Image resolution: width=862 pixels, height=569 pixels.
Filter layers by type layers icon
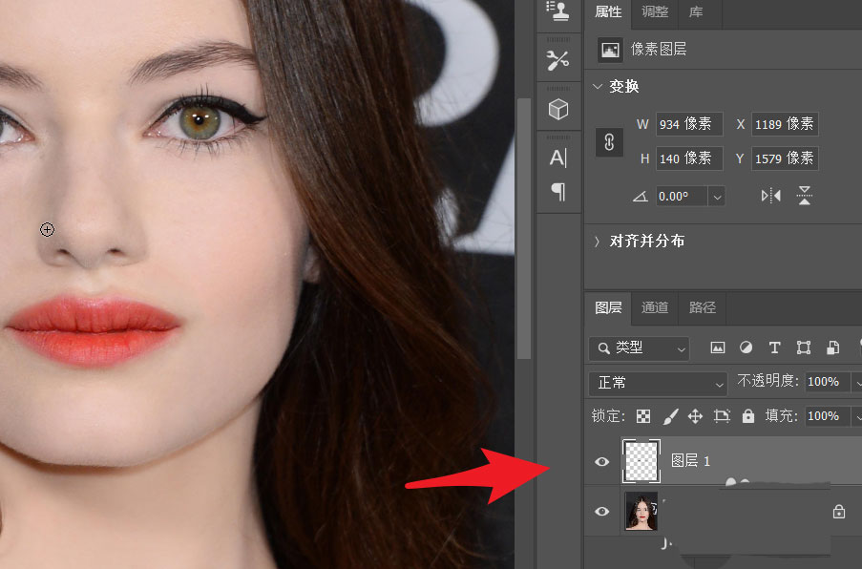tap(774, 348)
